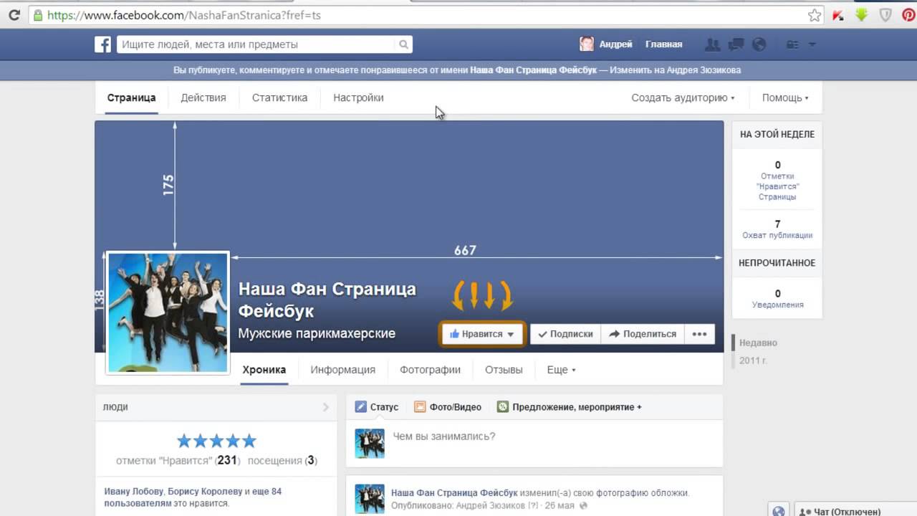Click Фото/Видео composer option

point(448,406)
